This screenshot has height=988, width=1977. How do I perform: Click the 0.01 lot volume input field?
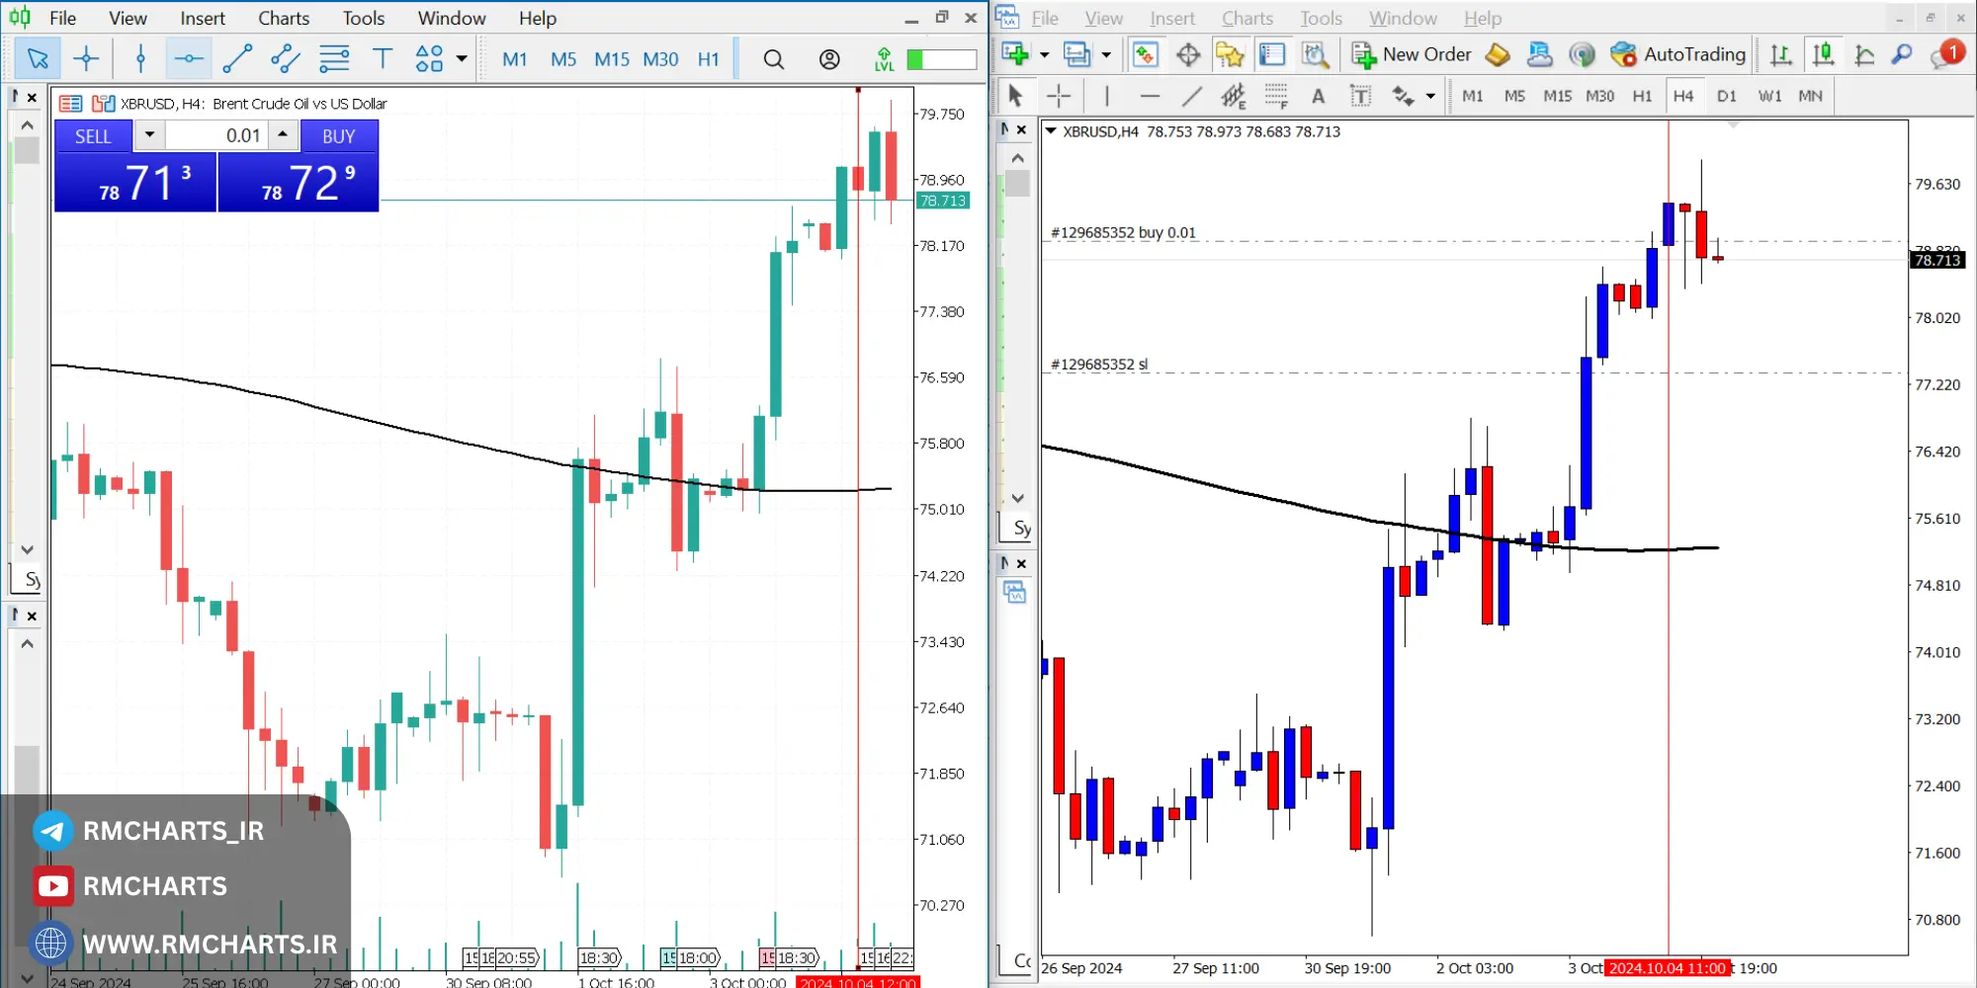click(215, 135)
